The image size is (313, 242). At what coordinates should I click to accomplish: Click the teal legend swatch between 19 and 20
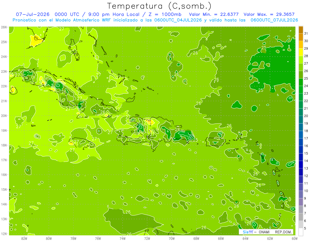tap(301, 120)
